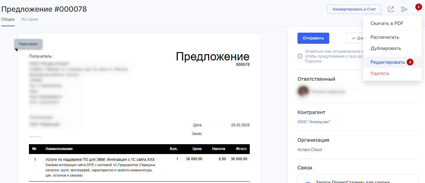
Task: Click the three-dot more options icon
Action: tap(418, 10)
